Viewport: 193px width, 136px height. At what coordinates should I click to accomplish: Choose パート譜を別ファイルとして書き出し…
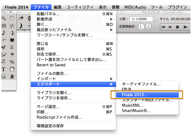(74, 60)
